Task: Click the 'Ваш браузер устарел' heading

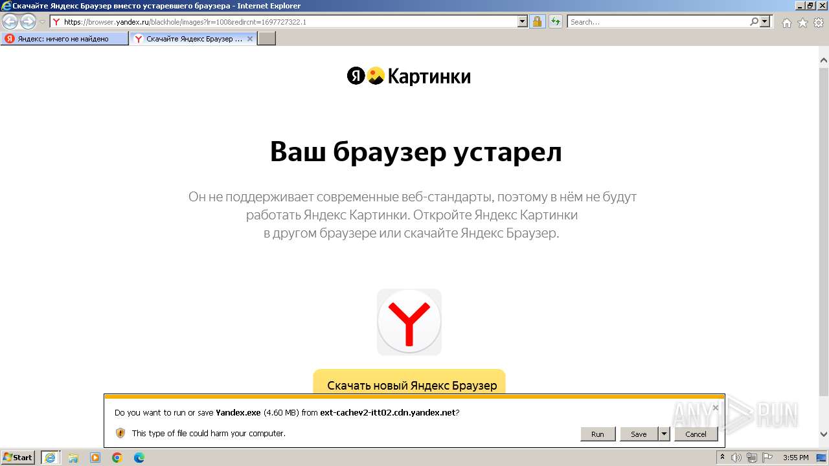Action: pos(416,153)
